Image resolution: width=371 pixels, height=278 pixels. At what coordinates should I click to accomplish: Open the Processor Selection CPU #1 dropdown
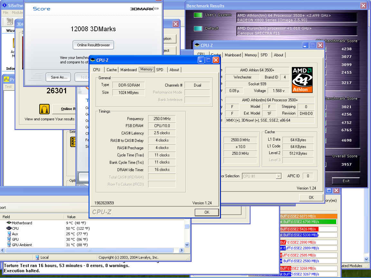(279, 176)
